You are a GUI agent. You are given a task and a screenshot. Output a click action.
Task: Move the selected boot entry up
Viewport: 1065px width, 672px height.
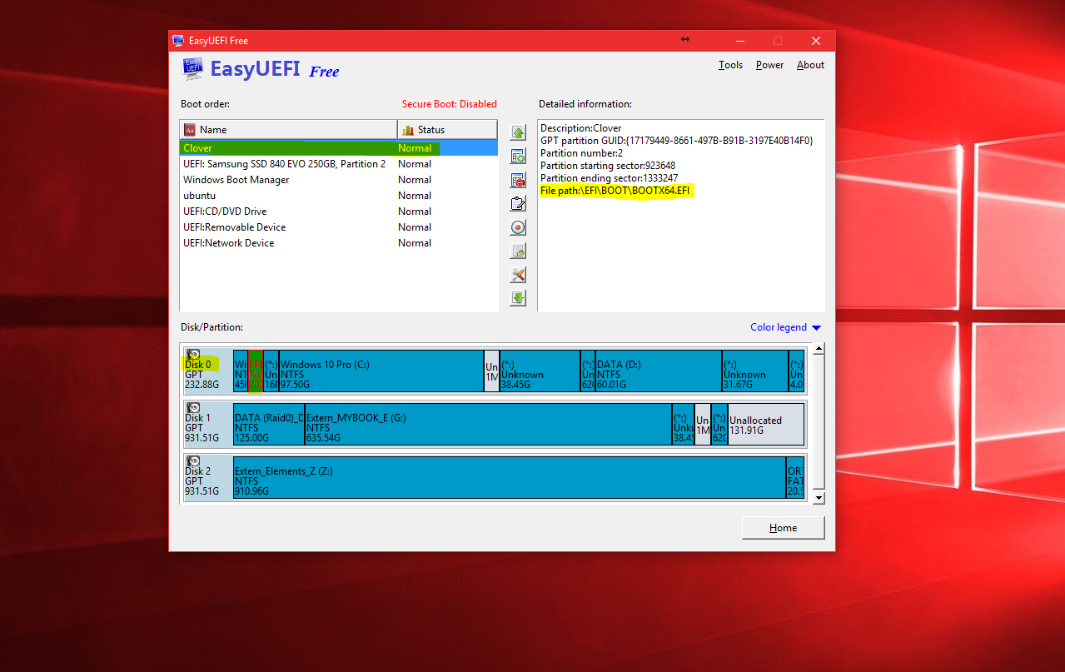click(518, 132)
